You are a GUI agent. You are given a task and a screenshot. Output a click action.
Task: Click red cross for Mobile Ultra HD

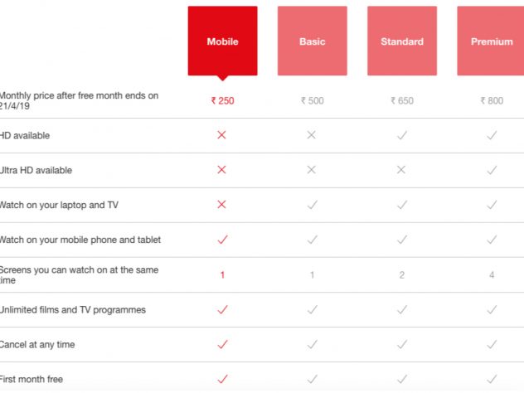click(221, 170)
